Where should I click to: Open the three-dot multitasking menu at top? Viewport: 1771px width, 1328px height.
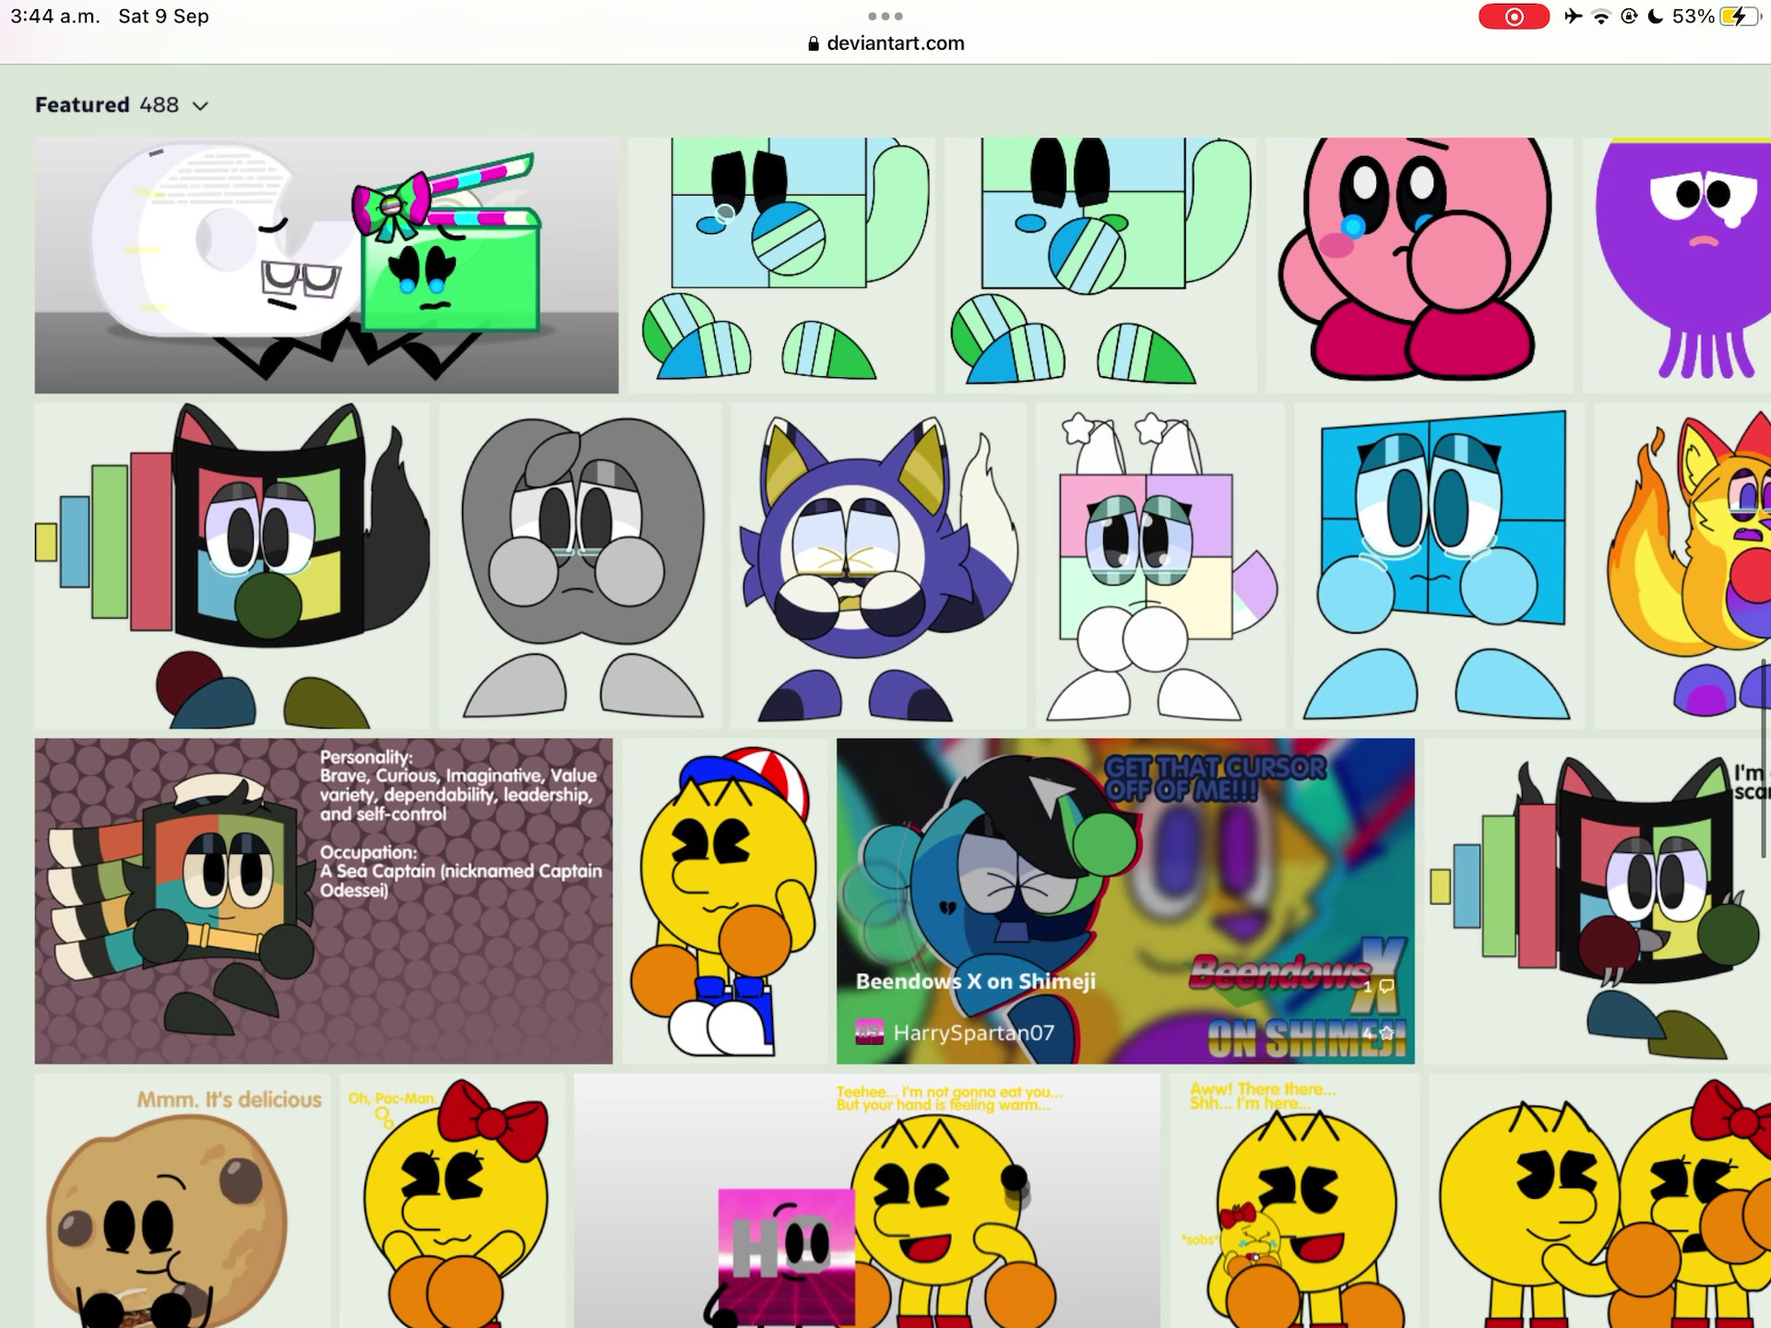(x=885, y=16)
